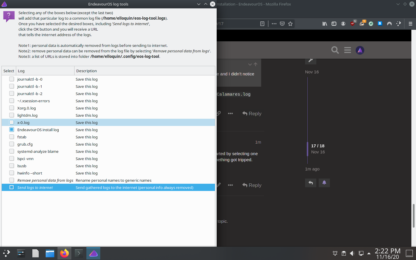Tick the ~/.xsession-errors checkbox
Viewport: 416px width, 260px height.
(x=12, y=101)
